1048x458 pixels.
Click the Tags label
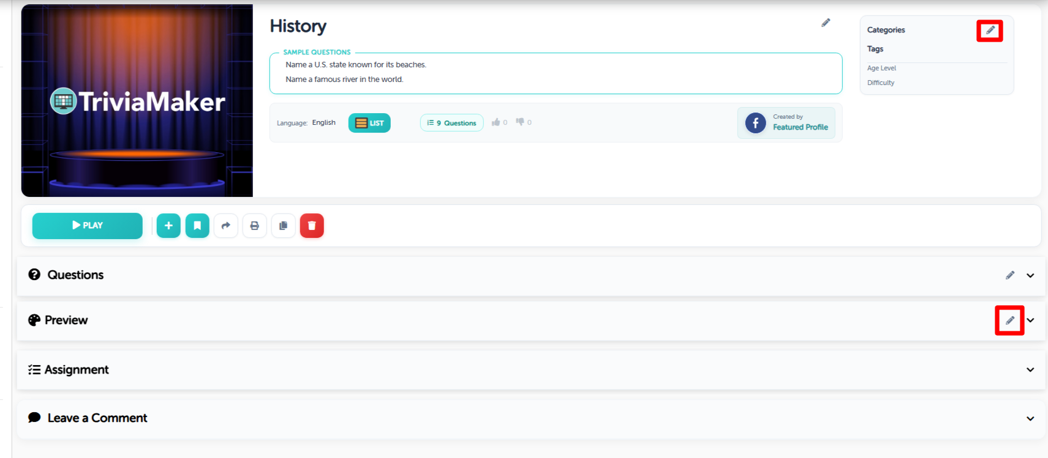coord(875,49)
